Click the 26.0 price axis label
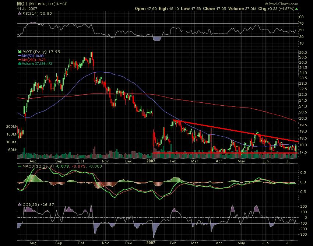313x246 pixels. 303,53
